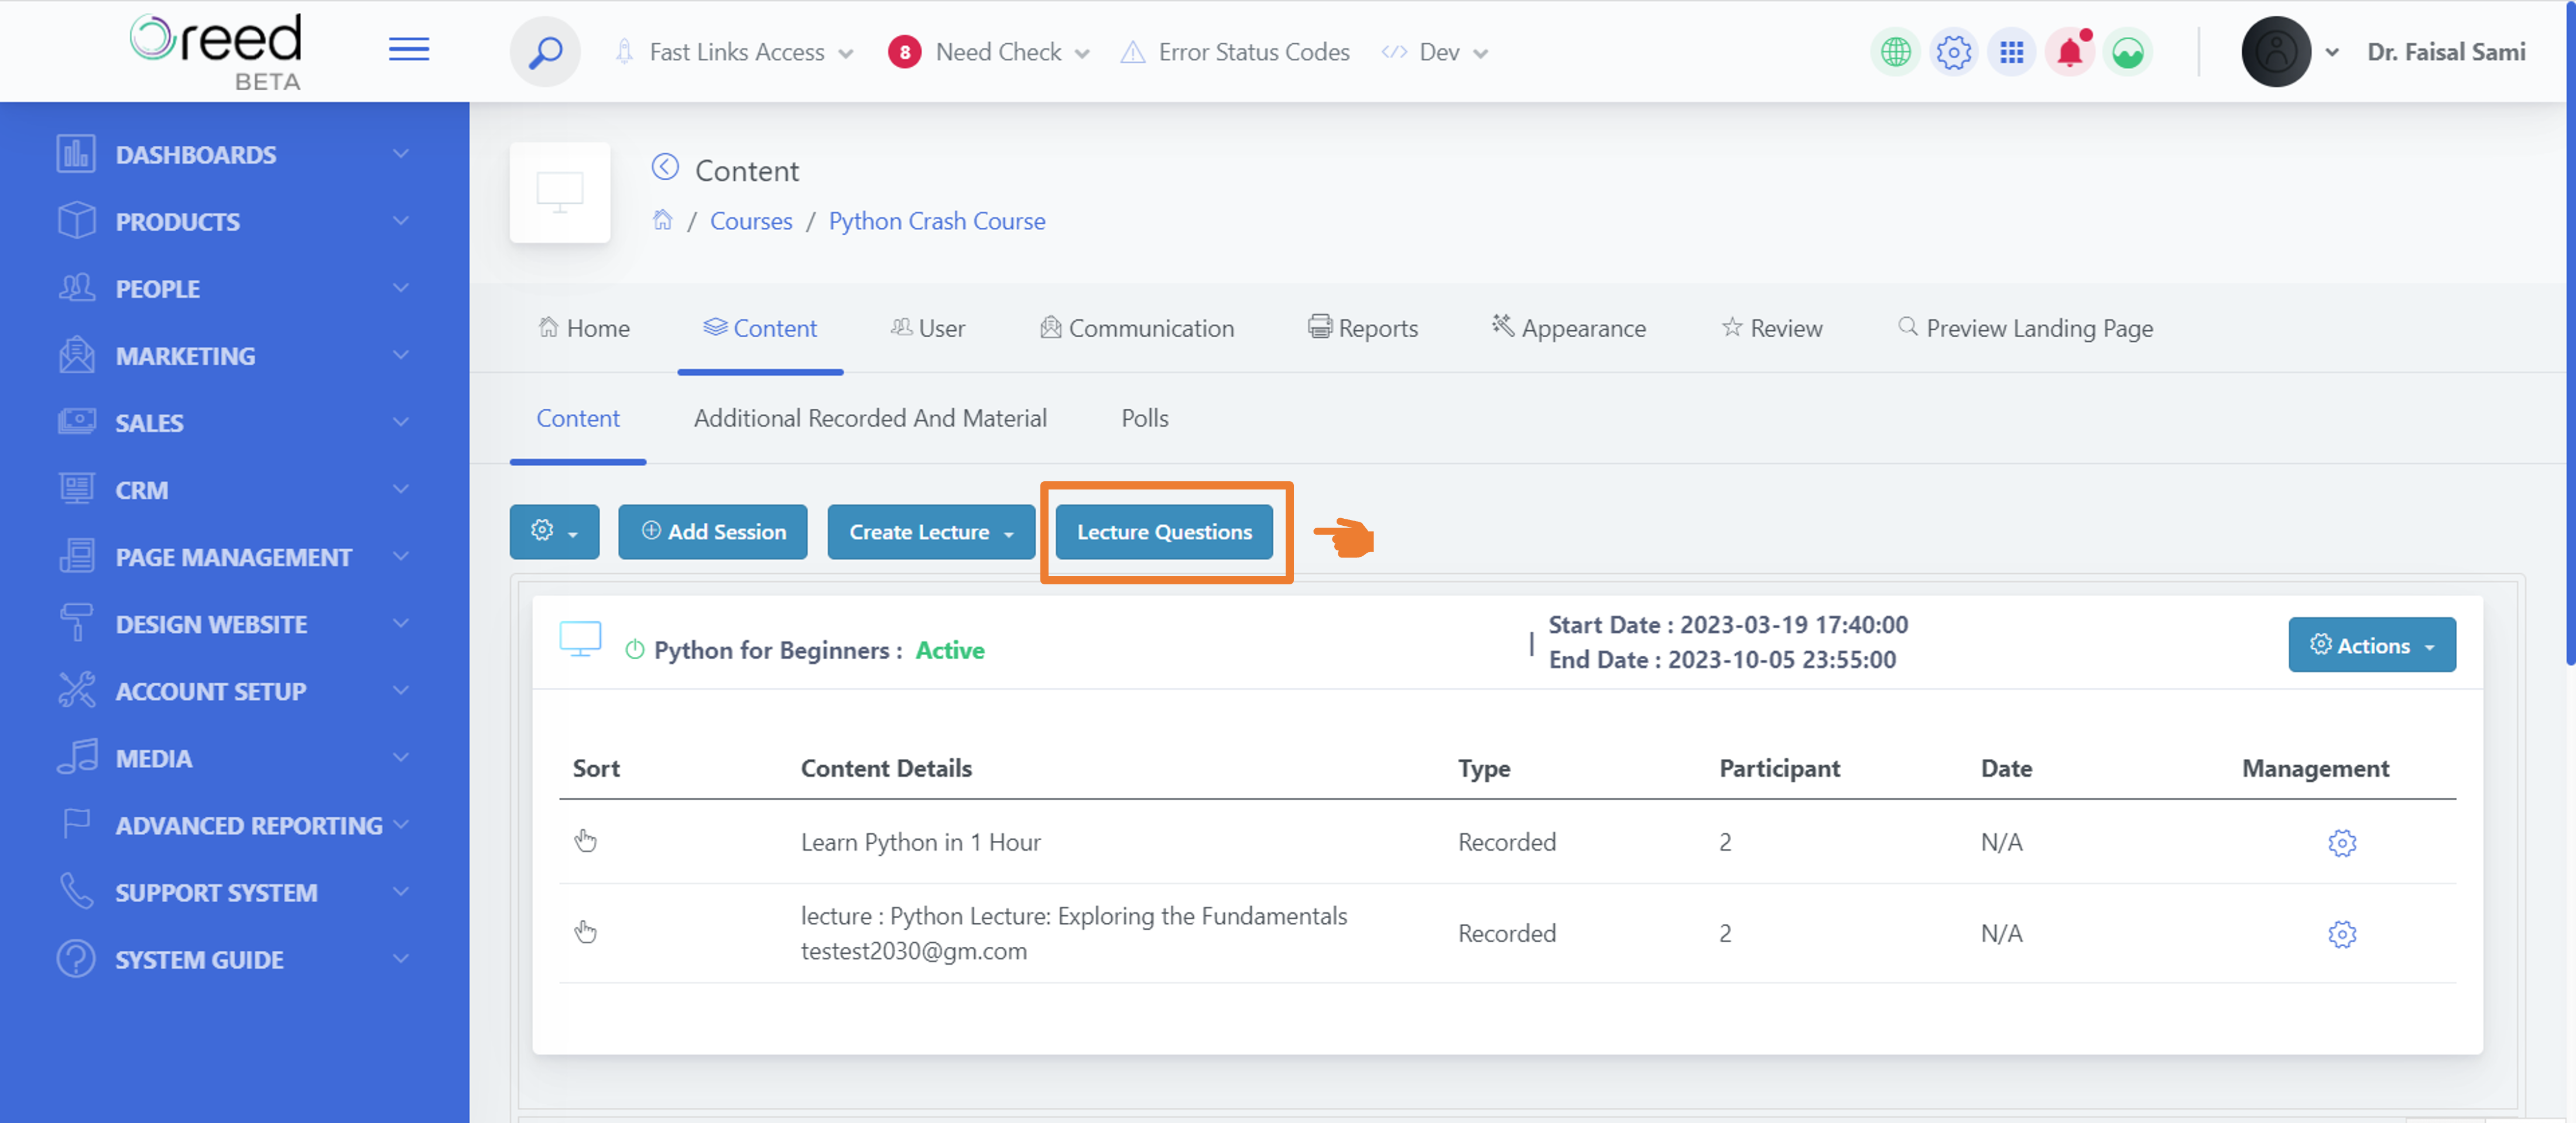Click the Dr. Faisal Sami username
This screenshot has height=1123, width=2576.
pyautogui.click(x=2446, y=52)
